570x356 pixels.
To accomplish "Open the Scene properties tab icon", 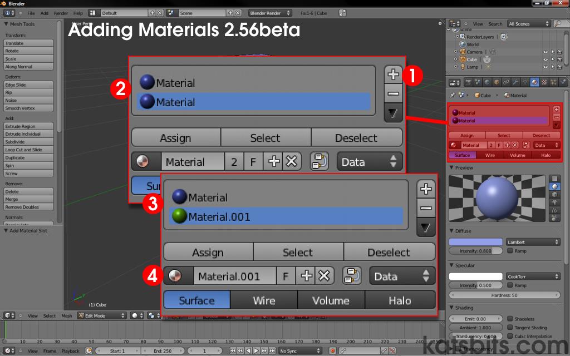I will (x=478, y=82).
